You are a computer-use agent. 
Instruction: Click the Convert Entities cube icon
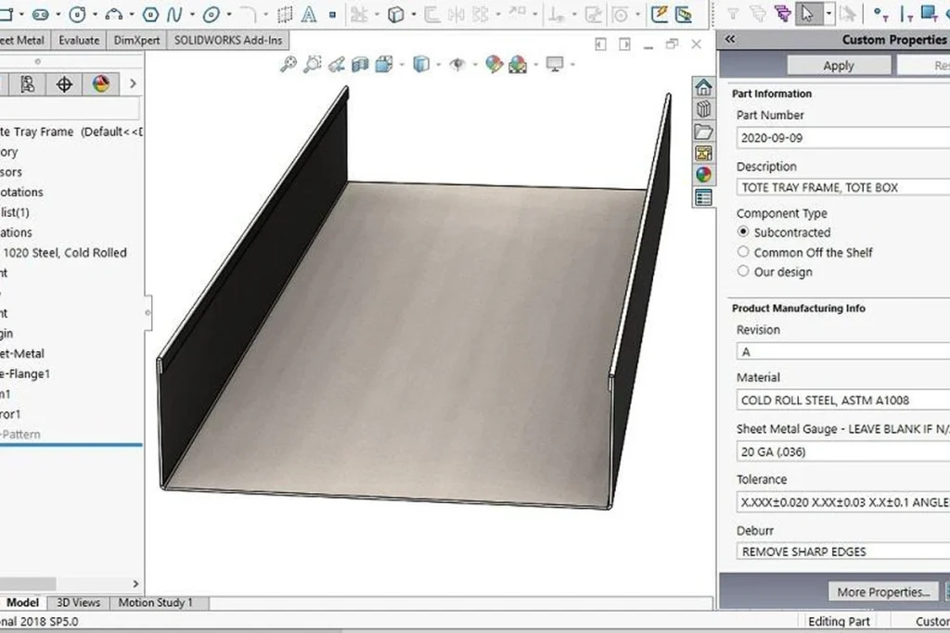pyautogui.click(x=395, y=14)
